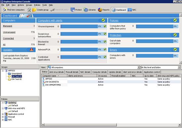The height and width of the screenshot is (128, 182).
Task: Open Reports via pie chart icon
Action: (100, 10)
